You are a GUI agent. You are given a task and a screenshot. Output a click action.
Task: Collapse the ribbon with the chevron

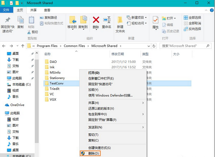[206, 10]
